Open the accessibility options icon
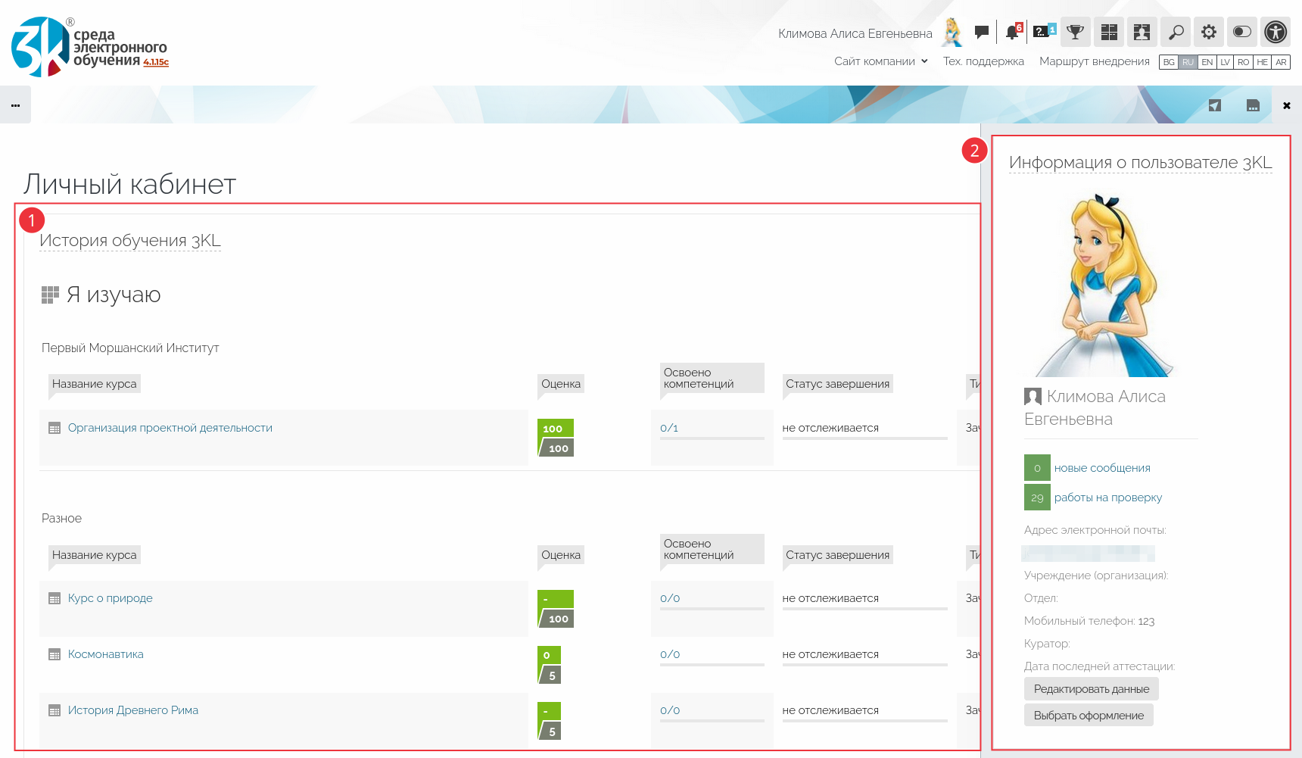The height and width of the screenshot is (758, 1302). [1276, 32]
